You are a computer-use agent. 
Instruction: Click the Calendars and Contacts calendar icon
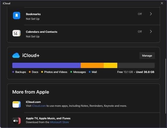click(17, 33)
